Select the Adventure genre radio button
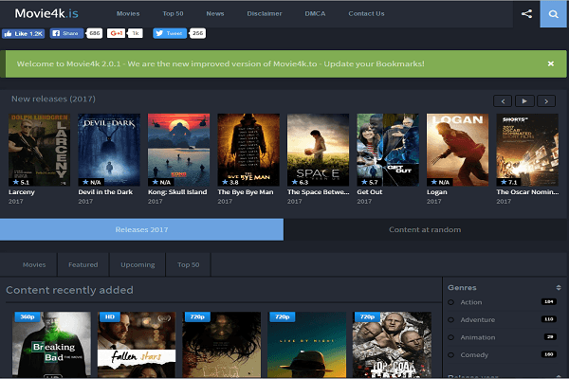Image resolution: width=569 pixels, height=379 pixels. (x=451, y=320)
